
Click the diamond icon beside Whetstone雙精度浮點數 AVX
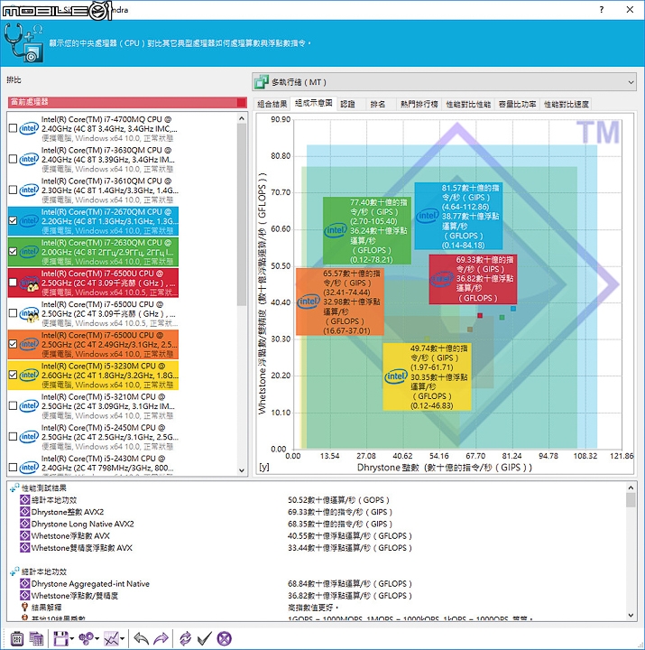click(25, 548)
